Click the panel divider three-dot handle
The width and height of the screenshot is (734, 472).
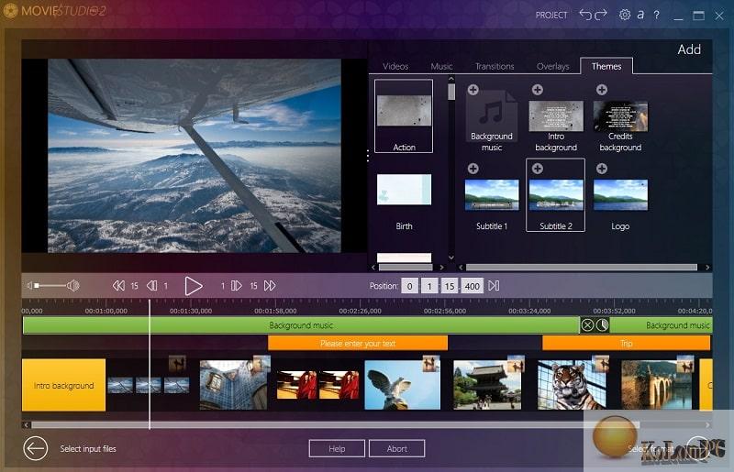[368, 156]
